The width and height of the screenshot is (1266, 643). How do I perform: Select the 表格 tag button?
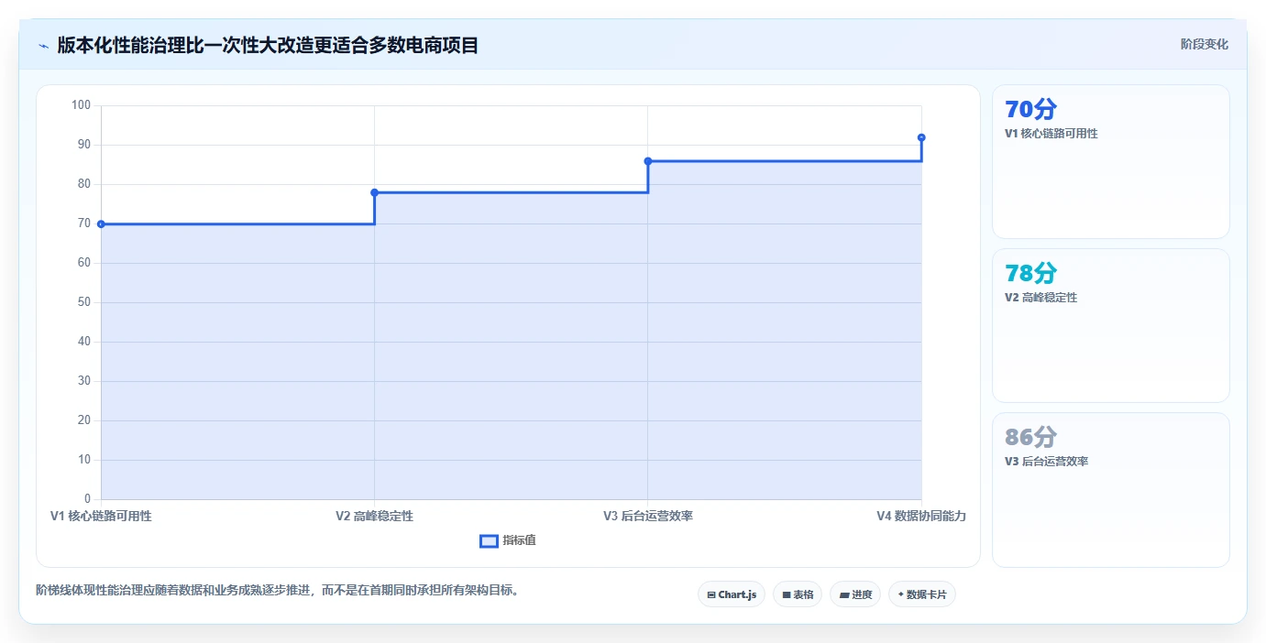[798, 594]
